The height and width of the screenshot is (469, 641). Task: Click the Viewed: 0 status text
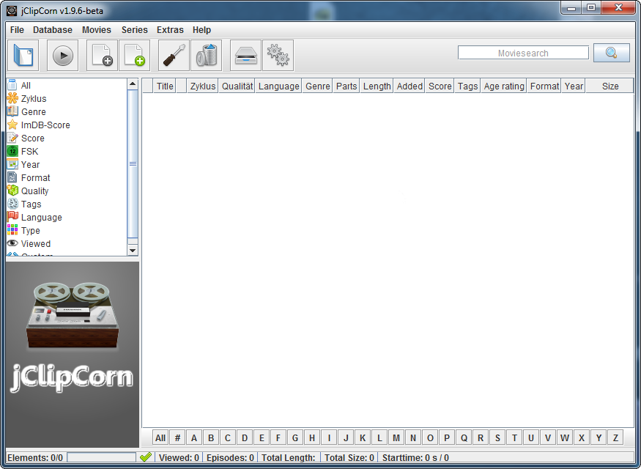click(x=179, y=457)
